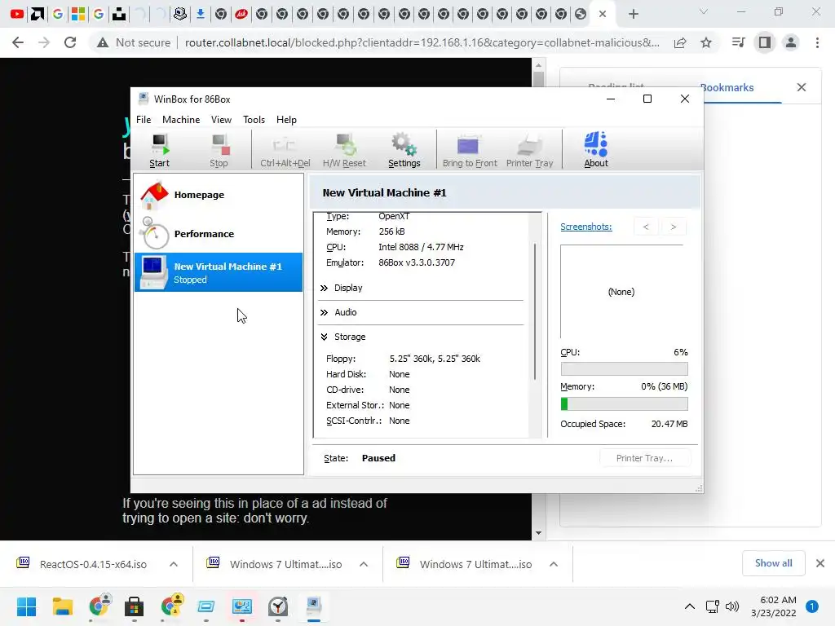This screenshot has height=626, width=835.
Task: Open the Chrome three-dot menu
Action: click(817, 42)
